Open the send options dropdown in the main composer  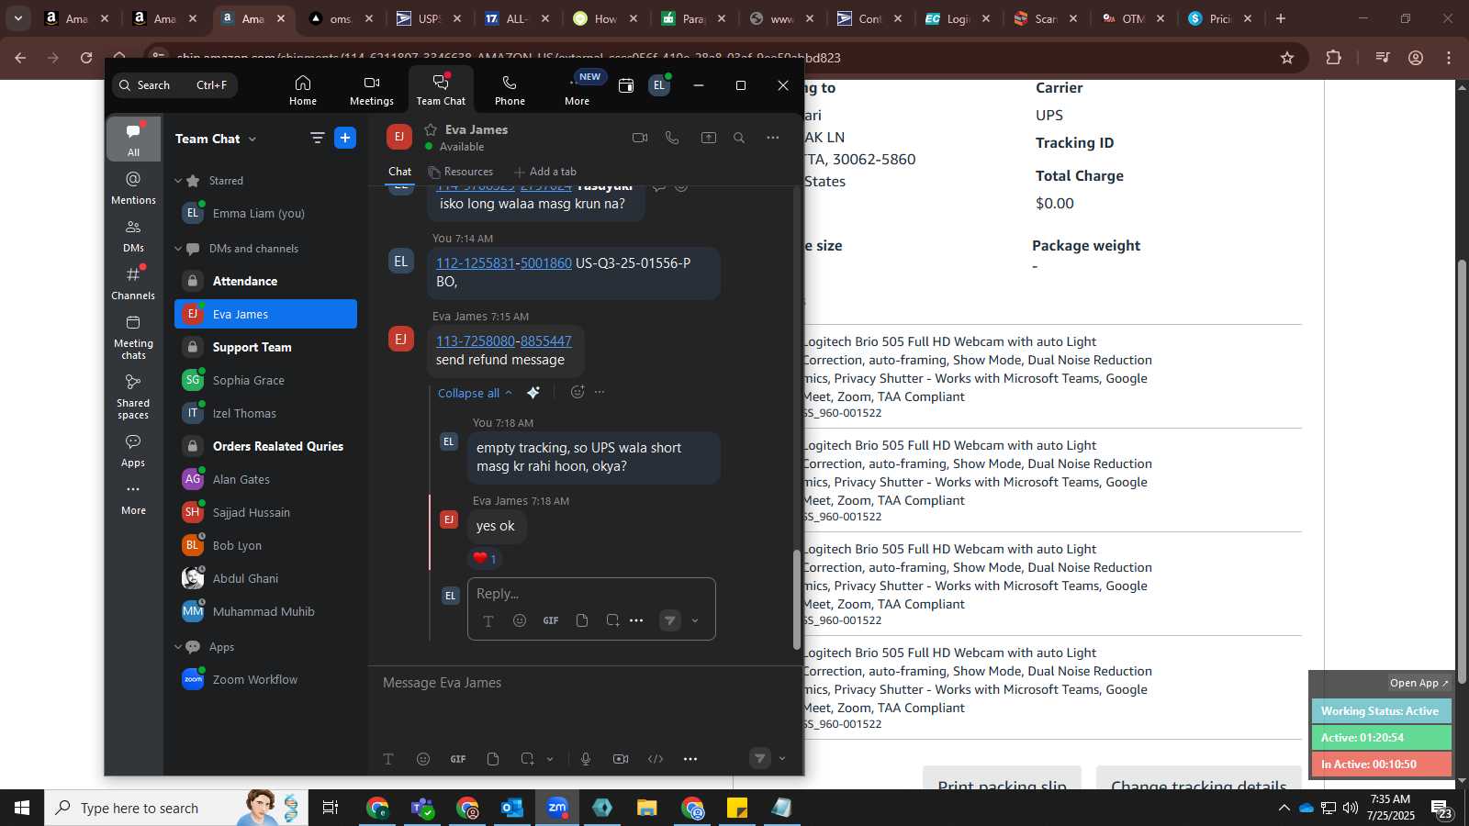click(x=782, y=759)
